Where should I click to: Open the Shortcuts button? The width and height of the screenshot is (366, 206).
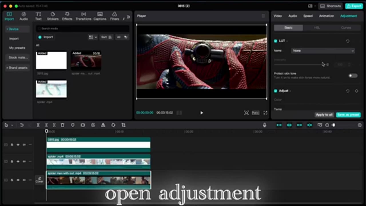click(x=331, y=6)
